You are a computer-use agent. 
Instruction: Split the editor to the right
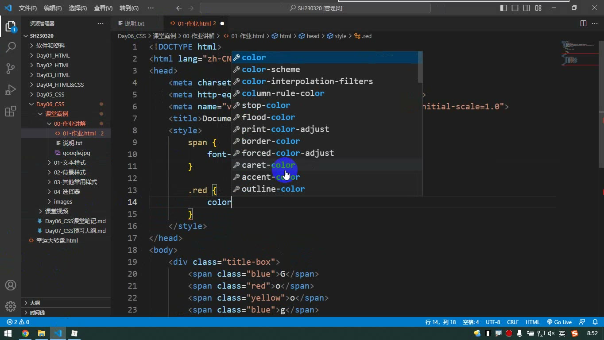(583, 23)
